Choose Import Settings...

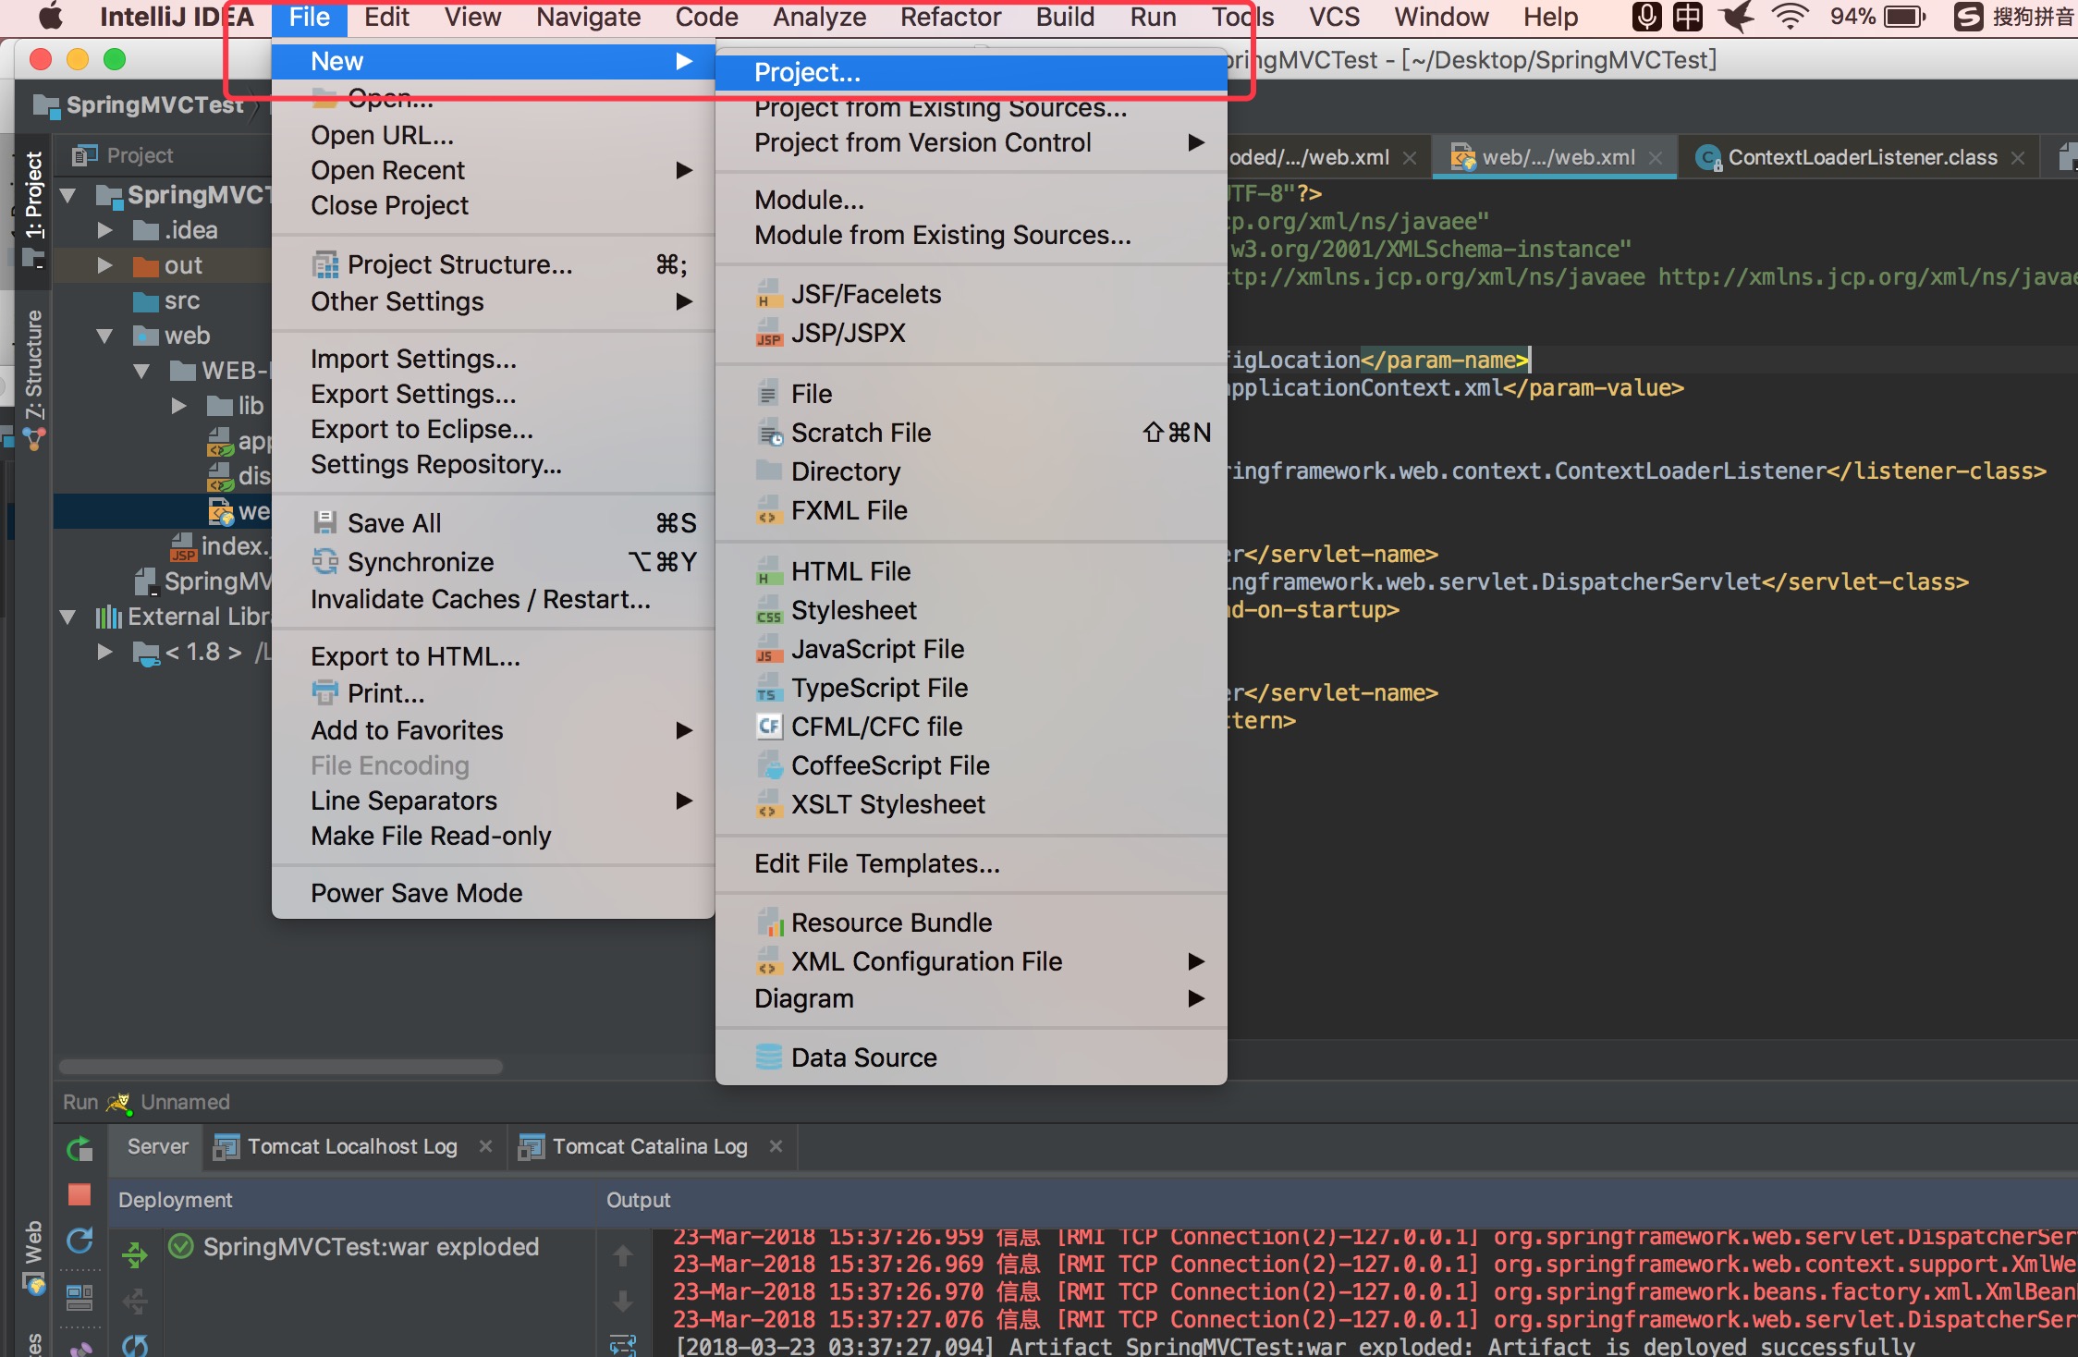coord(494,359)
